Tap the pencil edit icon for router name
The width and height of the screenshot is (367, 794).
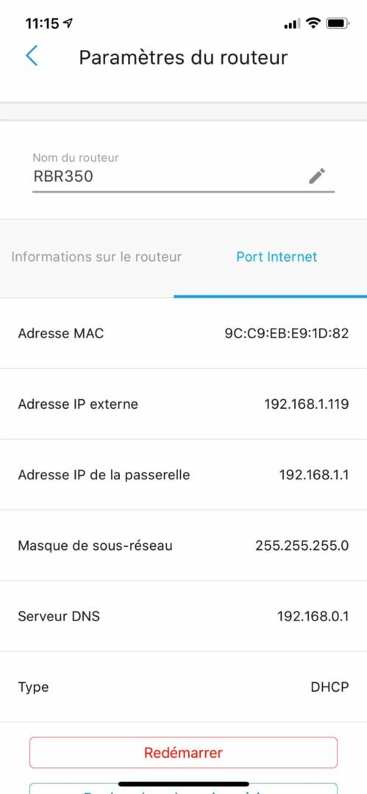click(317, 176)
